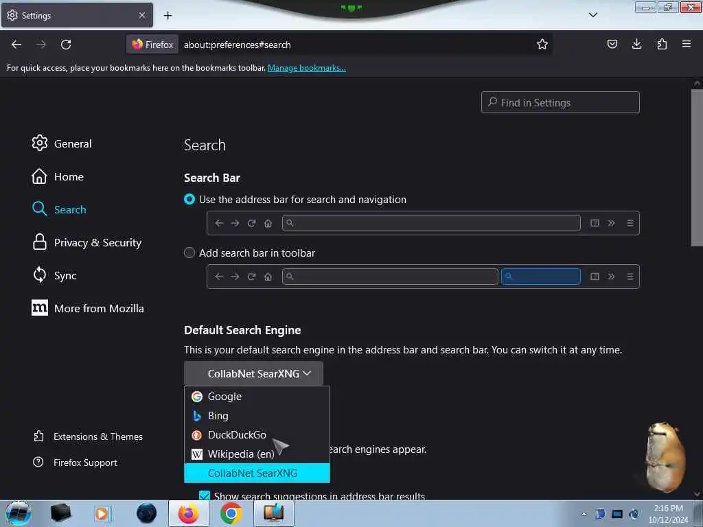Click the browser forward arrow
Screen dimensions: 703x527
41,45
